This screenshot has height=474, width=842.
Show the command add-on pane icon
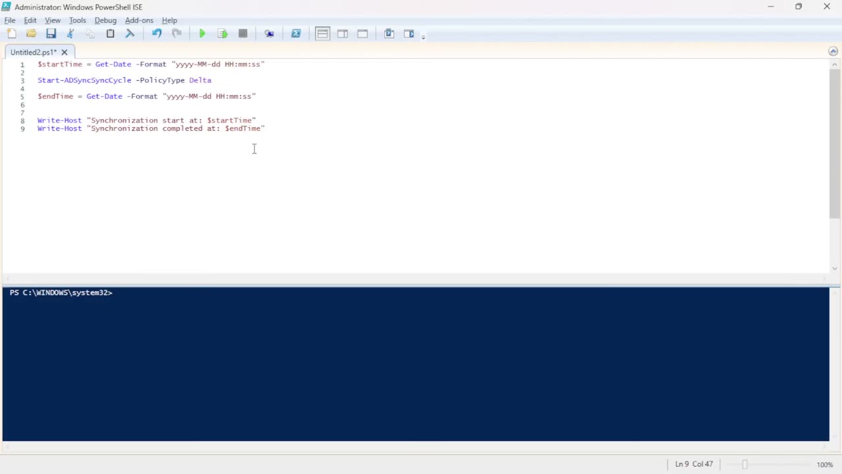click(x=409, y=34)
